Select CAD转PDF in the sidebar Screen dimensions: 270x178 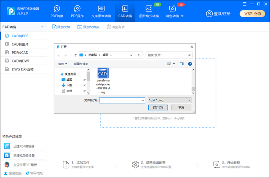click(24, 36)
